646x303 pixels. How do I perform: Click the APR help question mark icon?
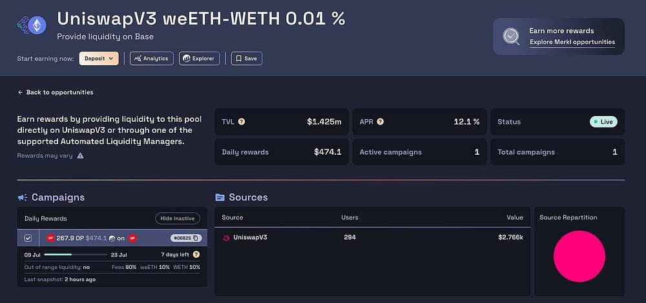point(380,122)
